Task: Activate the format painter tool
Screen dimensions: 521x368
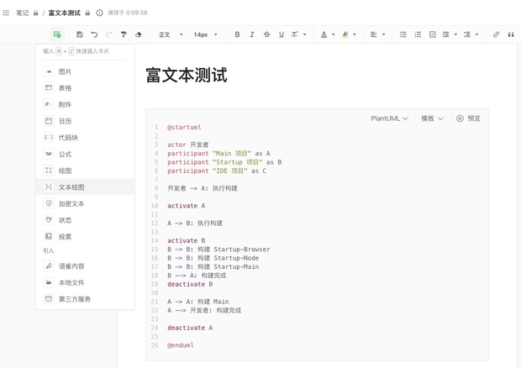Action: click(x=124, y=34)
